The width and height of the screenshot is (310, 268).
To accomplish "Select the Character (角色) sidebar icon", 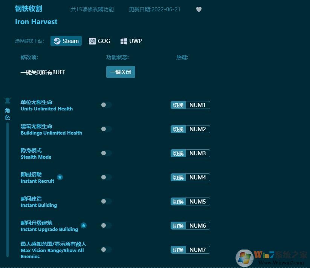I will click(8, 100).
